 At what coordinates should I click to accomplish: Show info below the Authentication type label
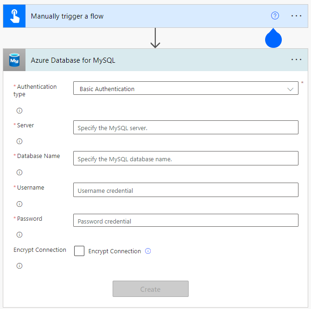(x=19, y=111)
